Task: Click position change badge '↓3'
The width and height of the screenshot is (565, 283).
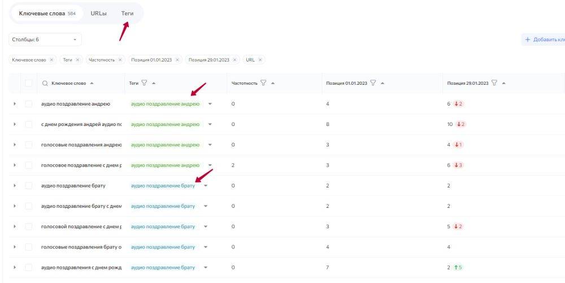Action: (458, 166)
